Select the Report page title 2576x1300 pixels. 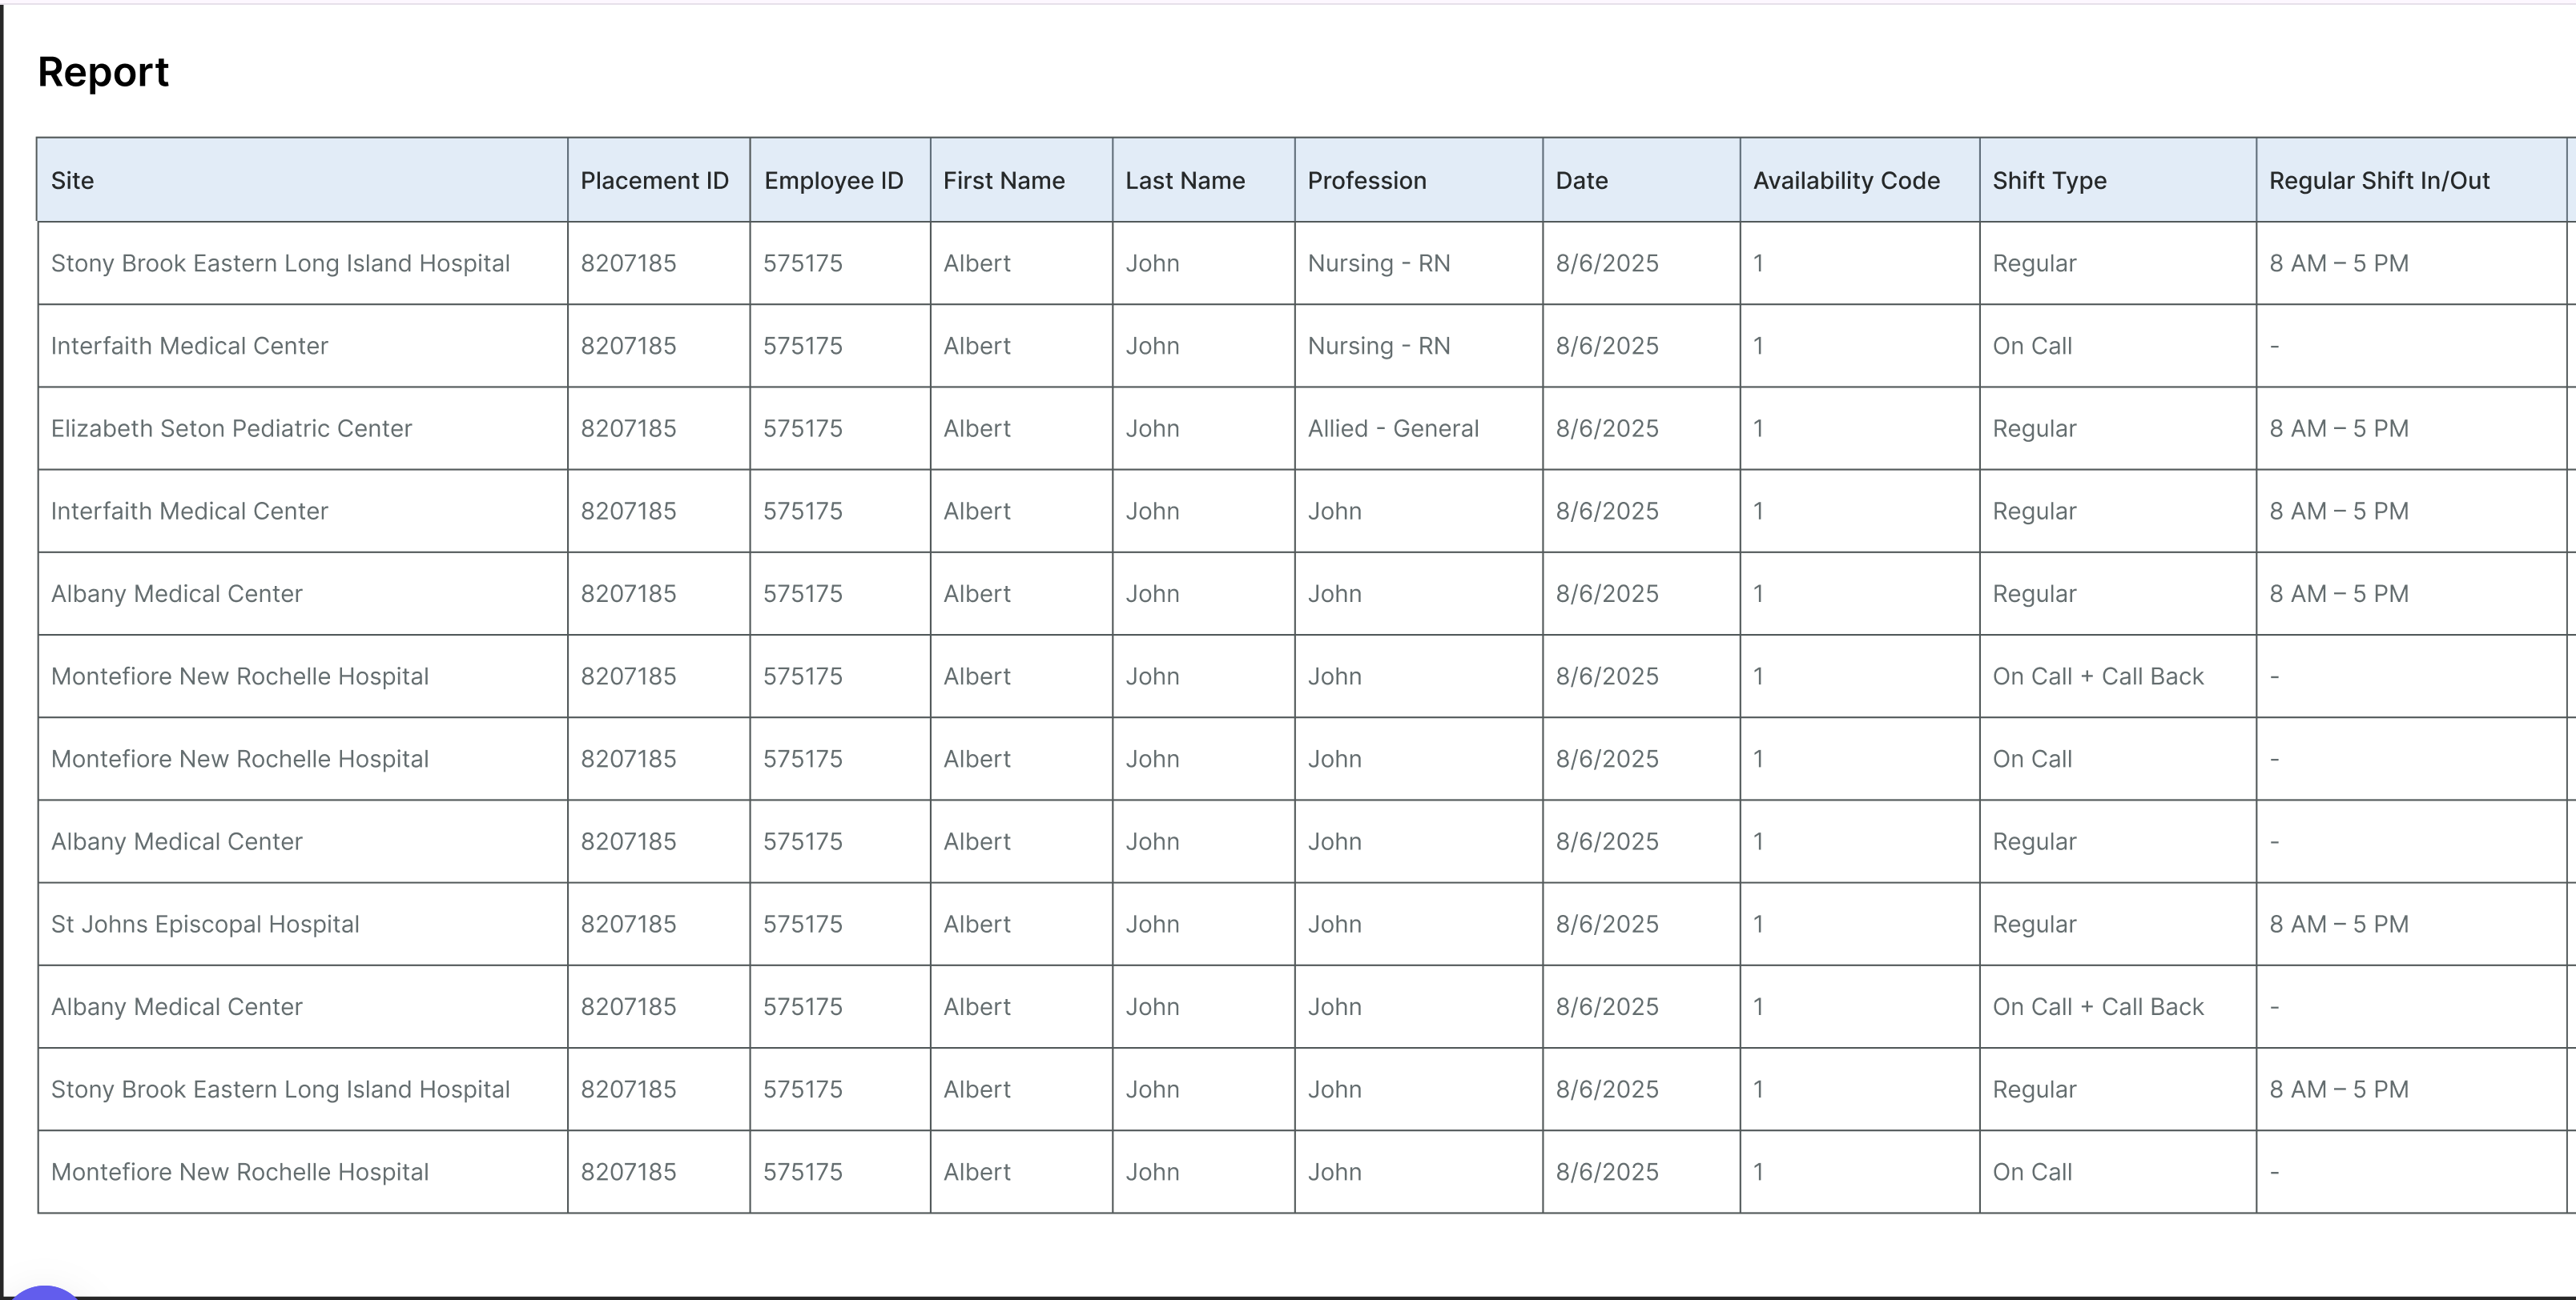click(x=103, y=71)
